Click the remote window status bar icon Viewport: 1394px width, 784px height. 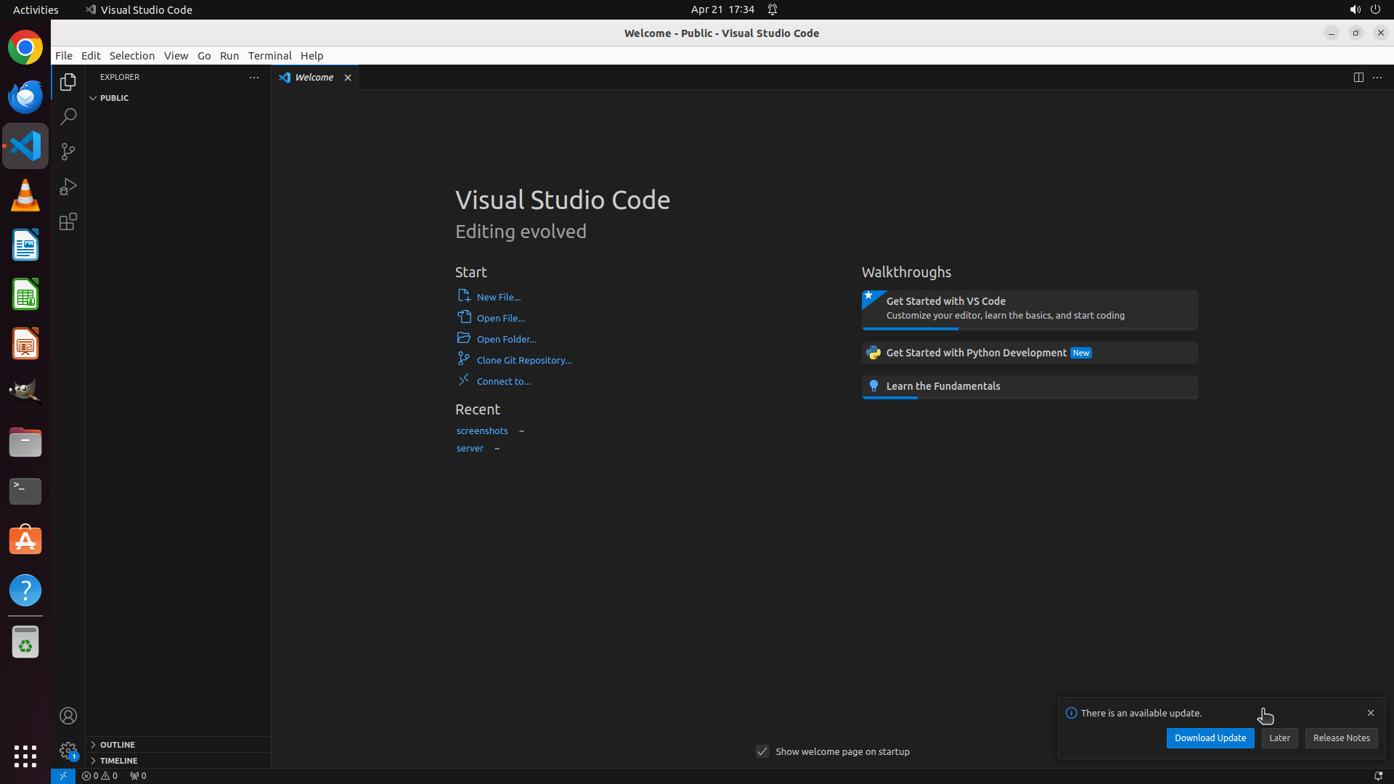[x=63, y=775]
